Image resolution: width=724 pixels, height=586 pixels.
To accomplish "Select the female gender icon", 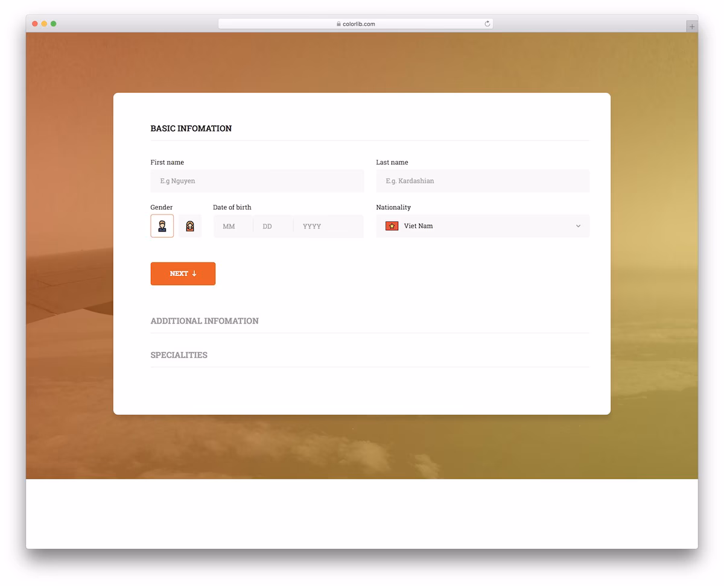I will pos(190,226).
